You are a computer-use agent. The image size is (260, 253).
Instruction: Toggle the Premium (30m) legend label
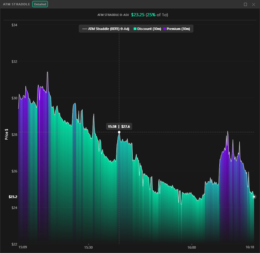[x=178, y=29]
